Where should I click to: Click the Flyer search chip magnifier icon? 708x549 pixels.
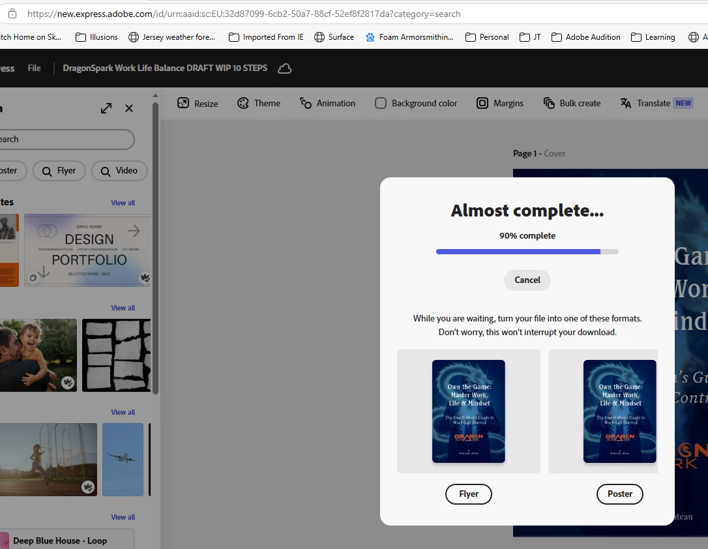click(47, 171)
